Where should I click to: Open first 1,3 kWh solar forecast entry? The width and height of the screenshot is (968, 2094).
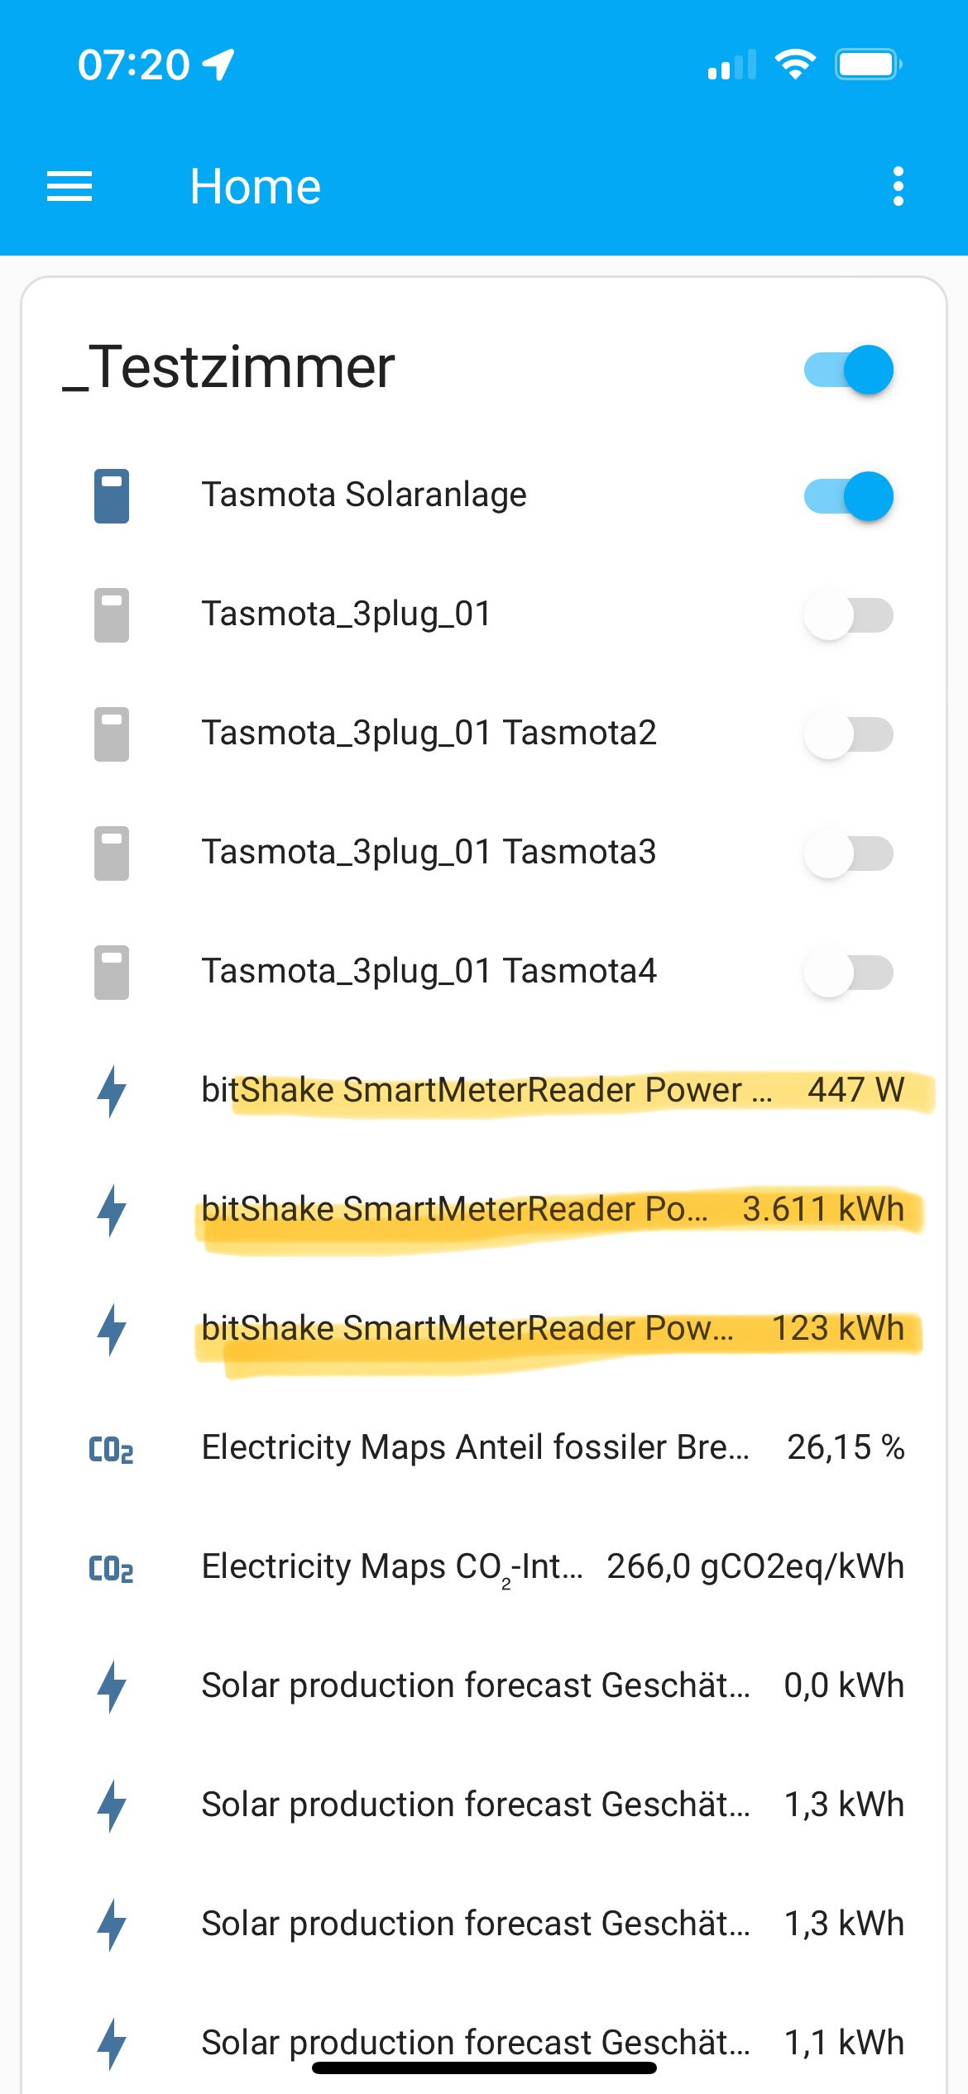[553, 1805]
